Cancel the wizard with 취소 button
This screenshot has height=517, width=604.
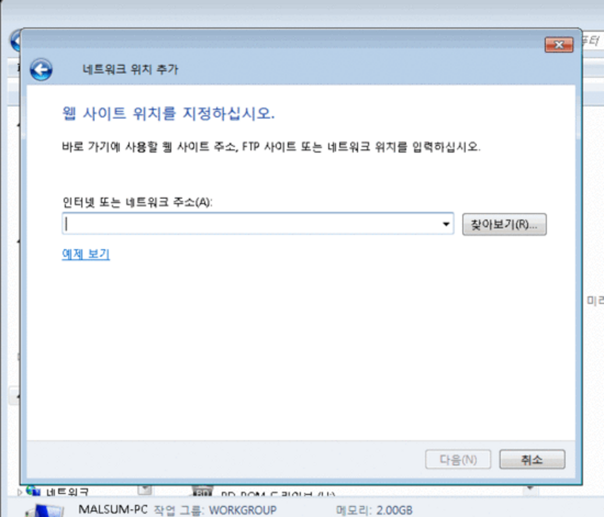(532, 459)
